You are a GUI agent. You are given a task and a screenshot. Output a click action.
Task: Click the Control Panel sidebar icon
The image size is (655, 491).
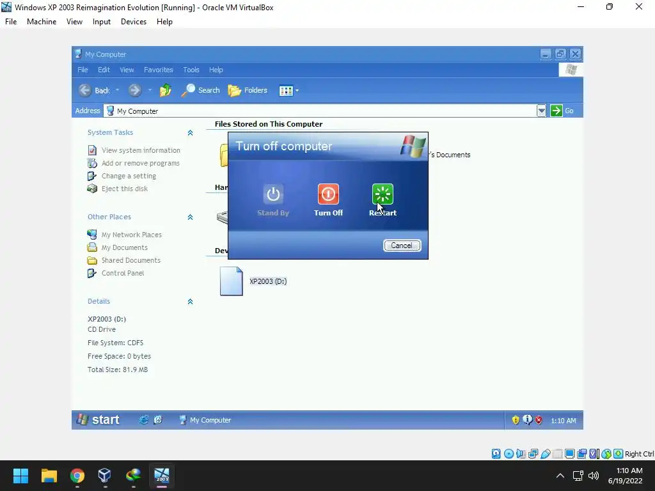point(92,273)
